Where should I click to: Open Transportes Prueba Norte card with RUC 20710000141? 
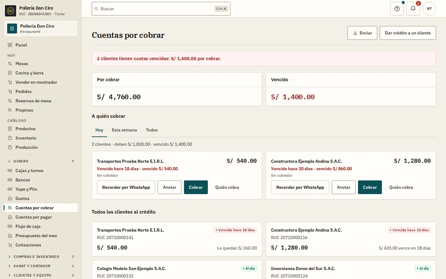pyautogui.click(x=177, y=239)
